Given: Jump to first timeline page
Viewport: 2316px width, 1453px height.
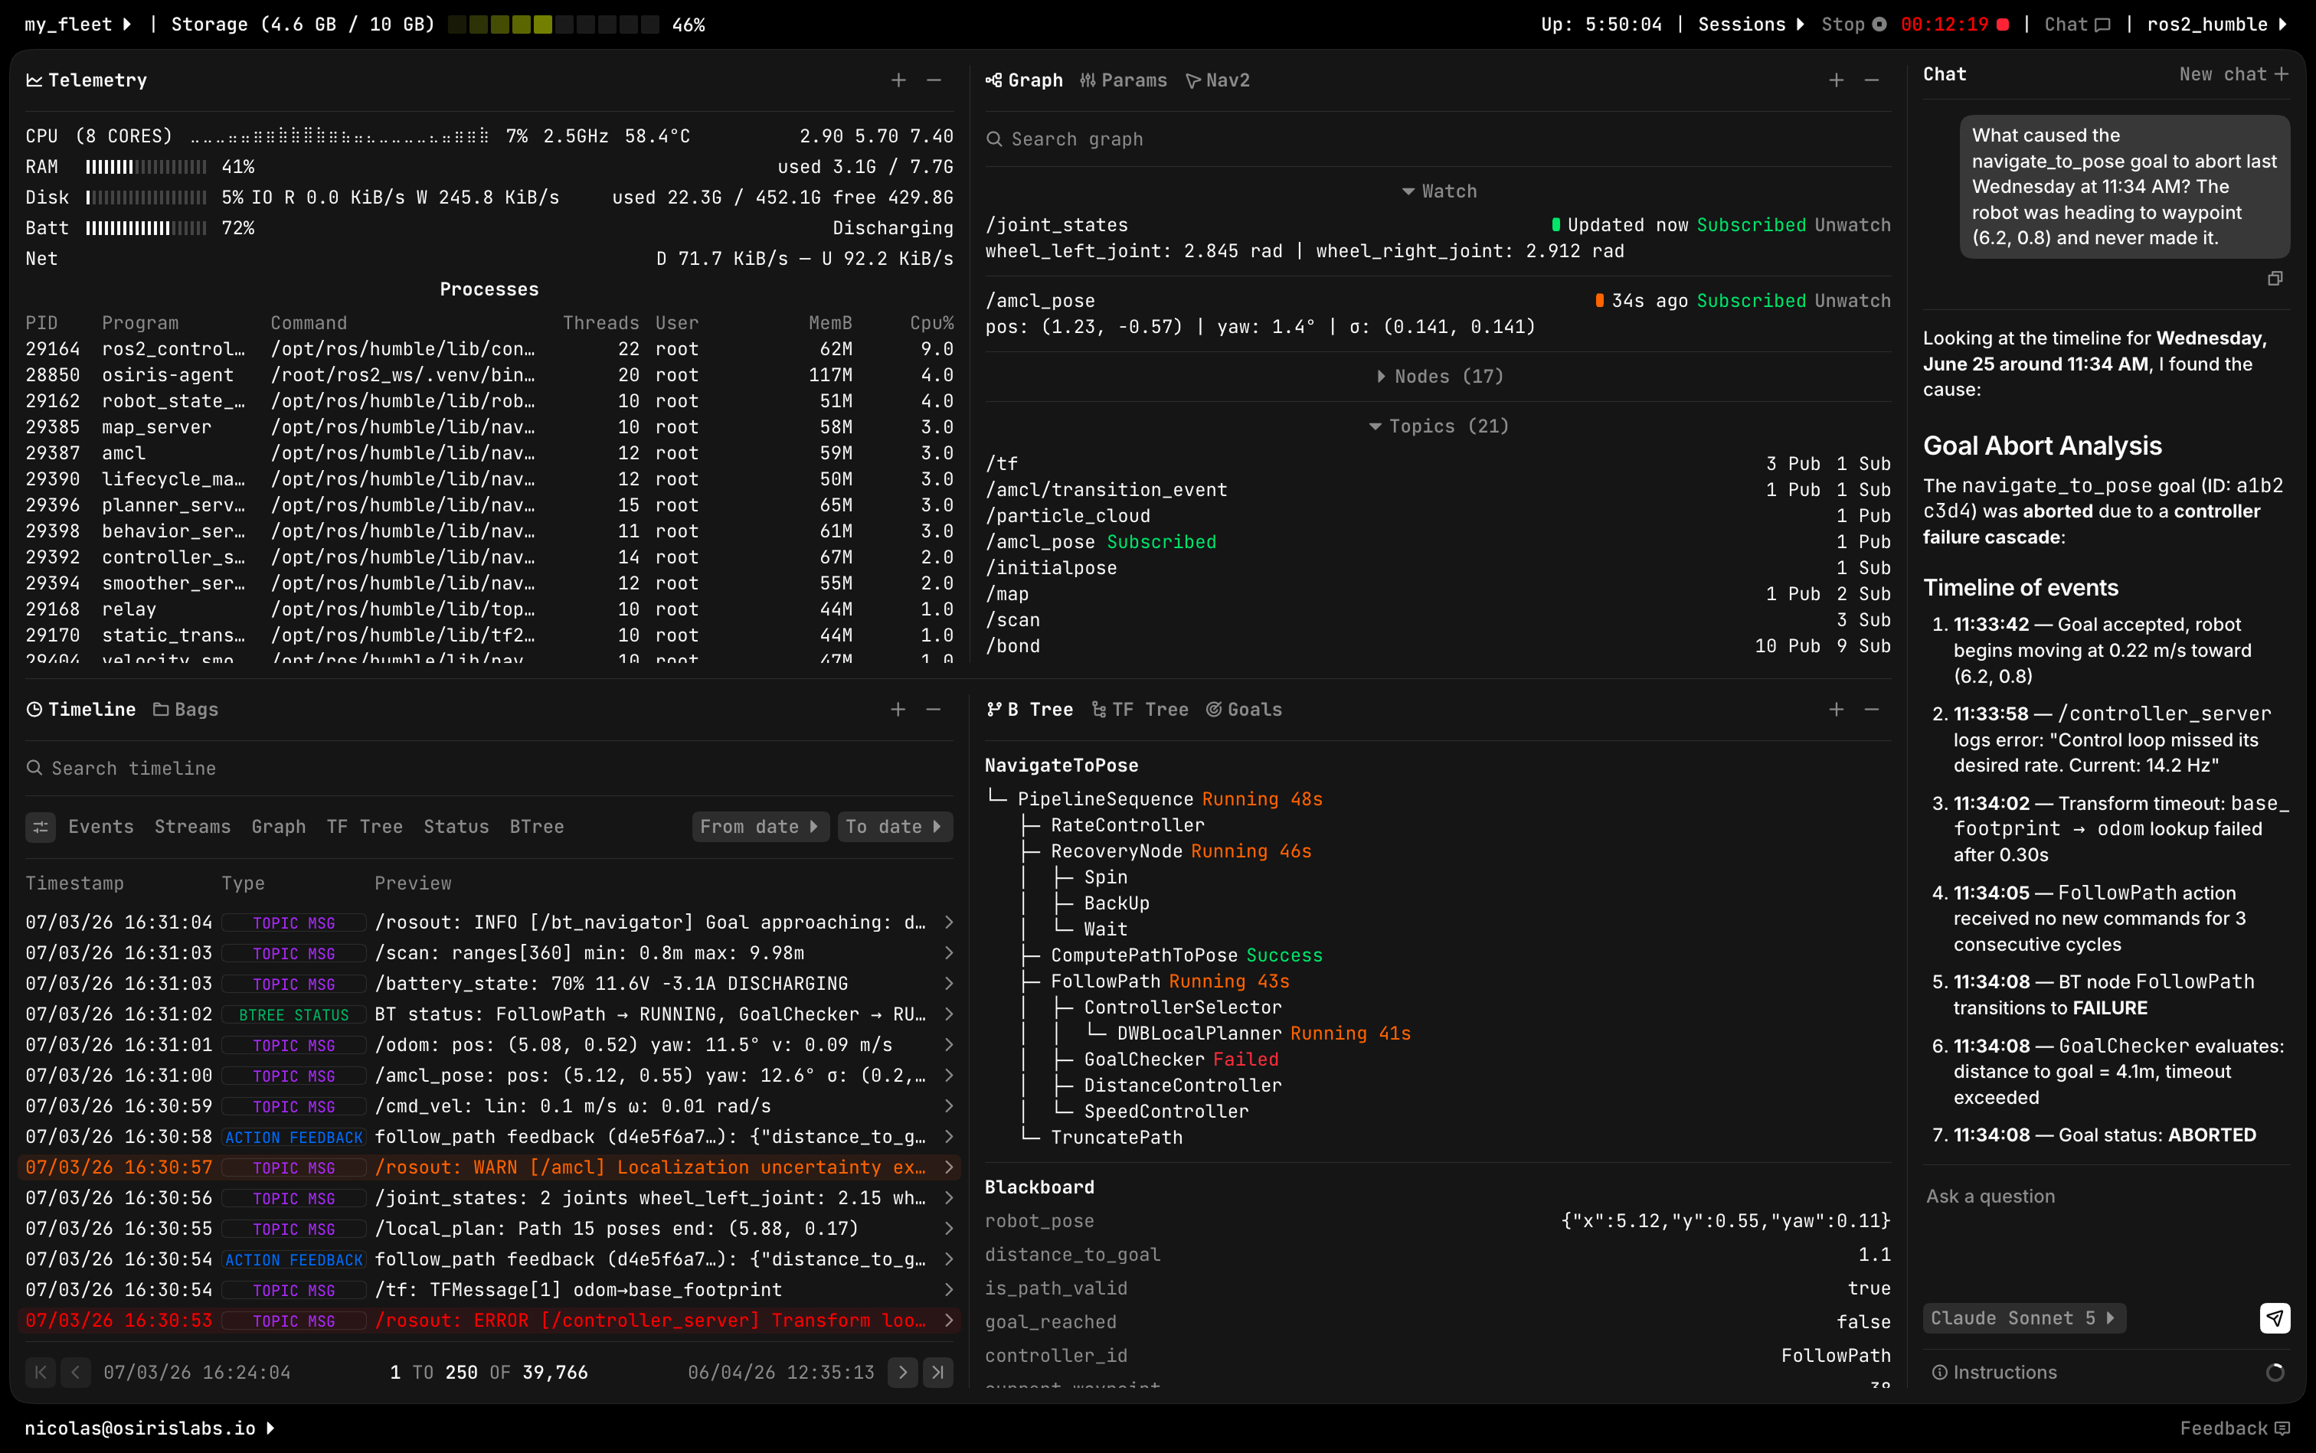Looking at the screenshot, I should 41,1373.
